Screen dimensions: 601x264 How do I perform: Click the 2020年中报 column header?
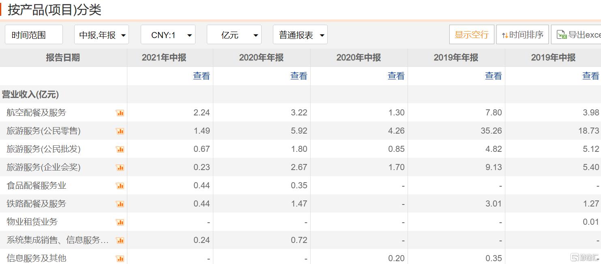(x=359, y=58)
